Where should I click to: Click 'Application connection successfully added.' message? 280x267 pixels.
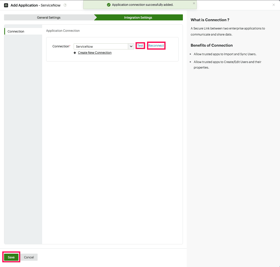pyautogui.click(x=143, y=5)
